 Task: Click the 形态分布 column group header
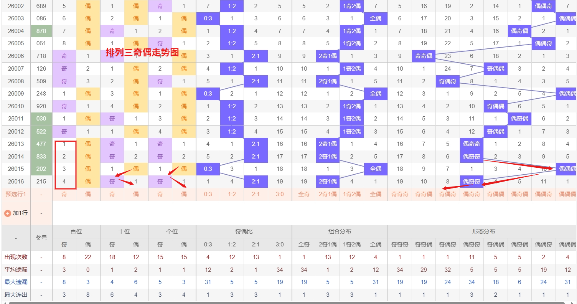coord(483,231)
